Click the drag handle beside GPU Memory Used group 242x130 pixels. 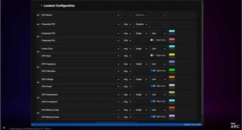point(38,113)
